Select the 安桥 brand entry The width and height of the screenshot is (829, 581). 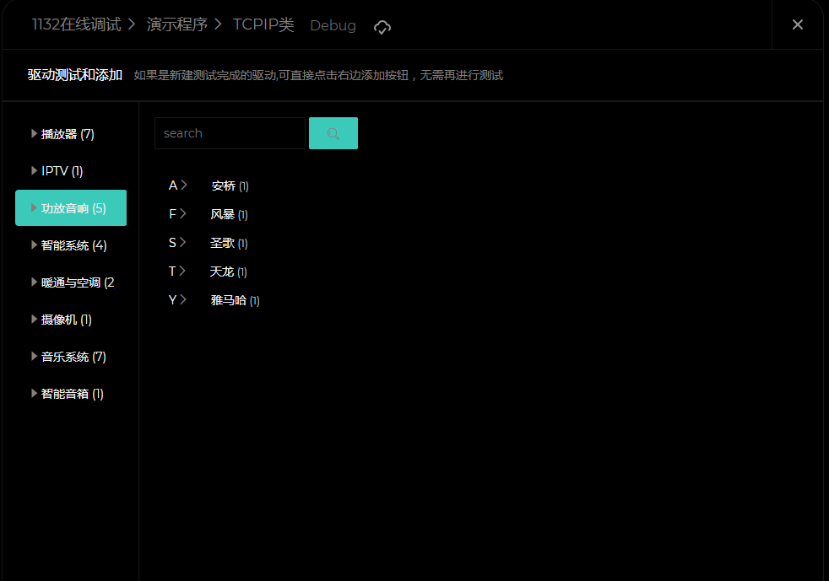[x=224, y=186]
